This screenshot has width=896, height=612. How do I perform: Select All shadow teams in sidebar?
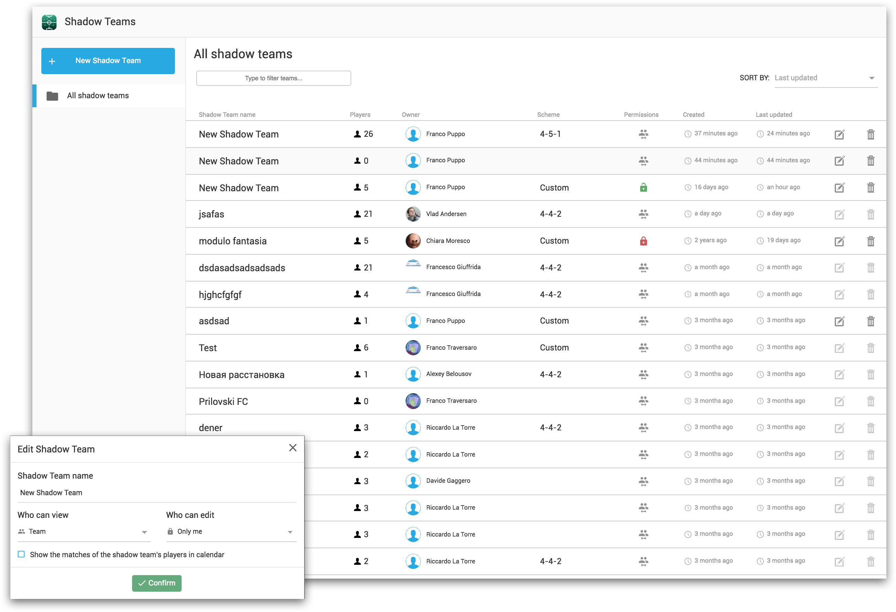(98, 96)
